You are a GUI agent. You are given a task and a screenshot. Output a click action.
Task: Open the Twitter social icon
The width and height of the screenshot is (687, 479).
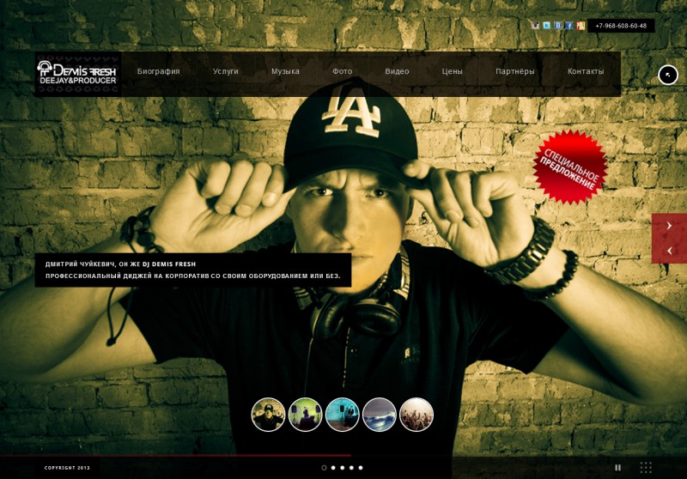(x=546, y=26)
